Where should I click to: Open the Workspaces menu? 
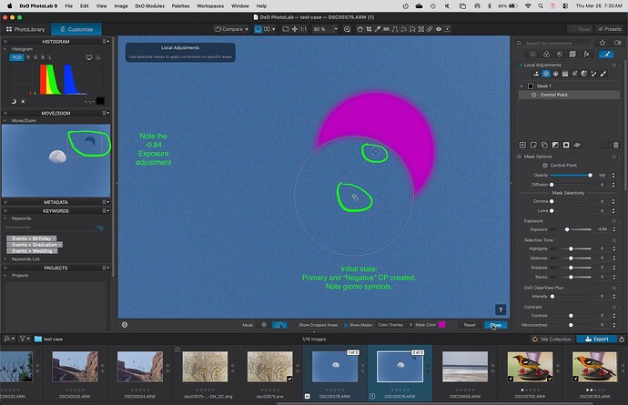(210, 6)
